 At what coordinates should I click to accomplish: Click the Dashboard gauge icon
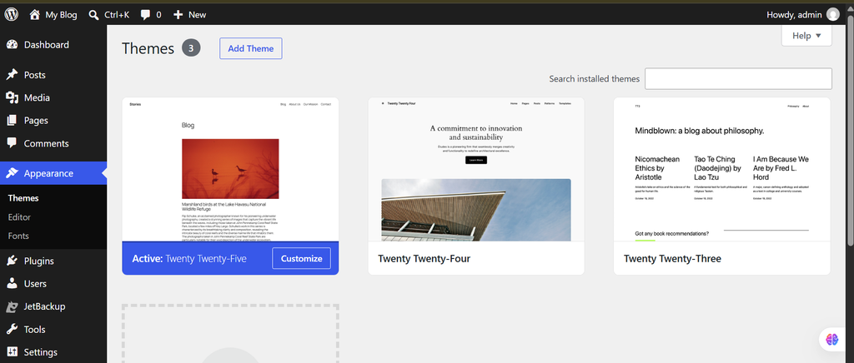[x=12, y=45]
